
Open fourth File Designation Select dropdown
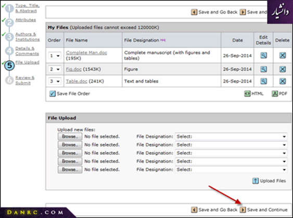[x=231, y=161]
